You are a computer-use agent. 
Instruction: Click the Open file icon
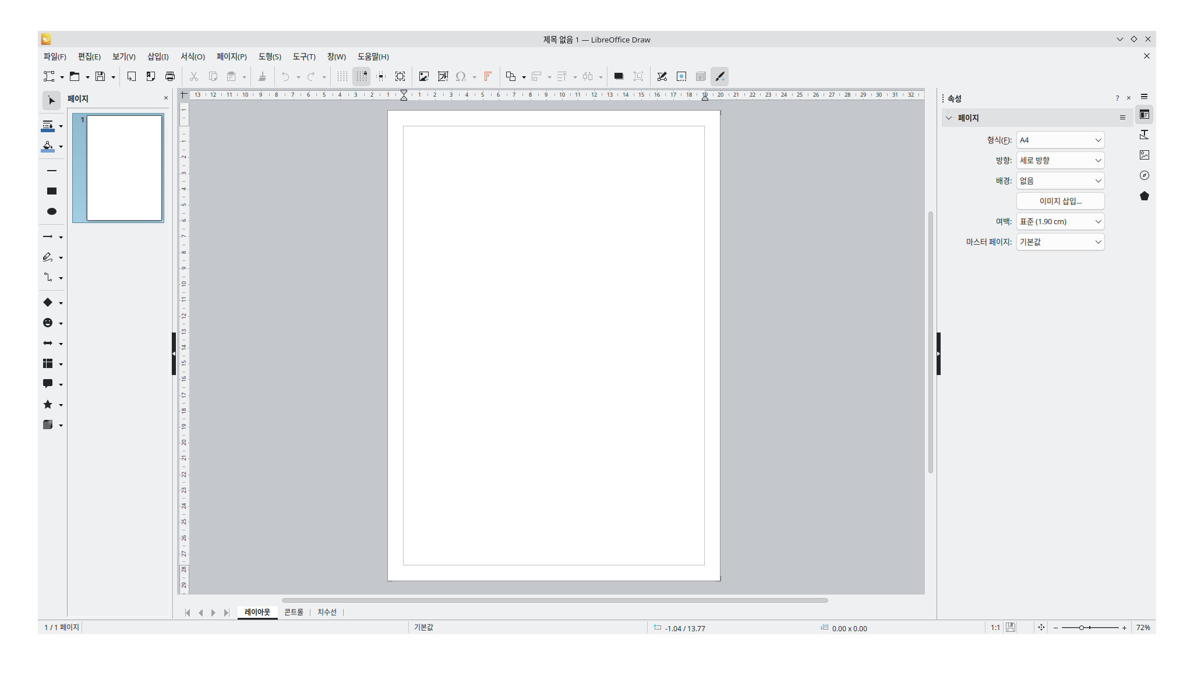pos(75,76)
